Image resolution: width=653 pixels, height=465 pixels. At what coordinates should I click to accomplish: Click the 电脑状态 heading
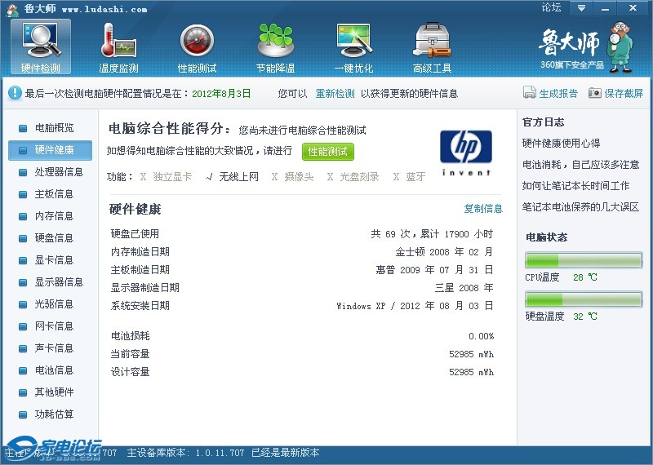(x=546, y=237)
